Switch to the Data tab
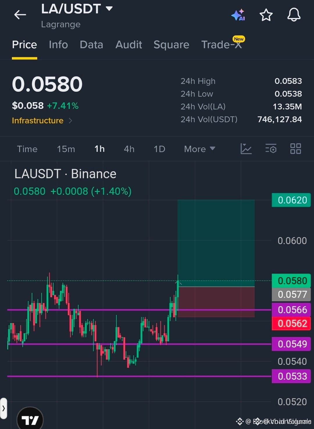 coord(91,45)
